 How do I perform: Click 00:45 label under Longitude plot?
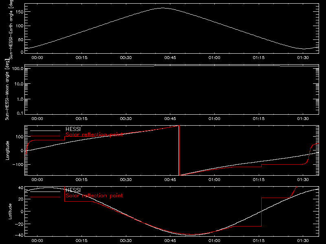click(x=170, y=180)
